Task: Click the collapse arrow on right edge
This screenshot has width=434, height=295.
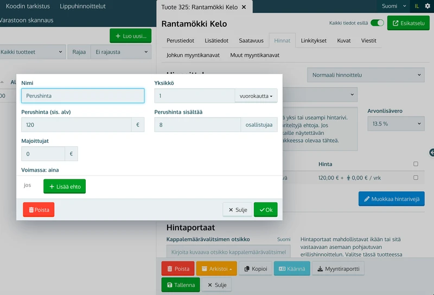Action: pos(431,153)
